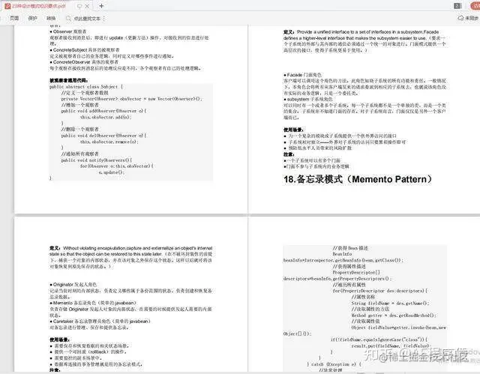The height and width of the screenshot is (374, 480).
Task: Click the 被观察者通用代码 heading
Action: coord(69,80)
